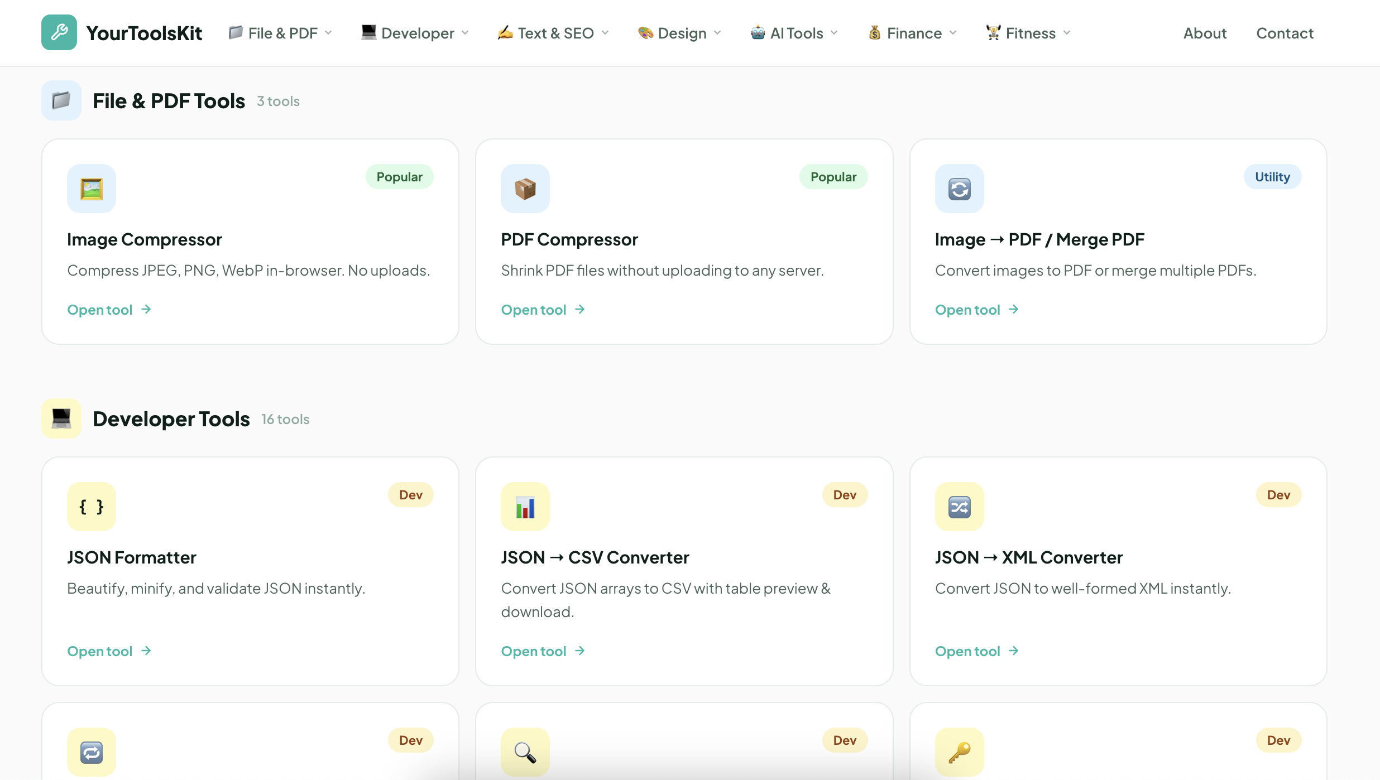
Task: Expand the AI Tools dropdown
Action: [794, 33]
